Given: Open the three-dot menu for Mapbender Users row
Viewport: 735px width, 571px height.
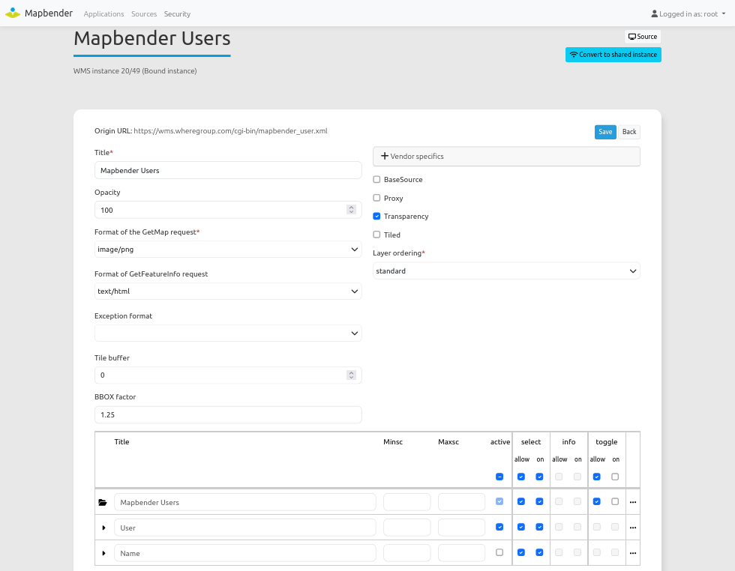Looking at the screenshot, I should point(633,502).
